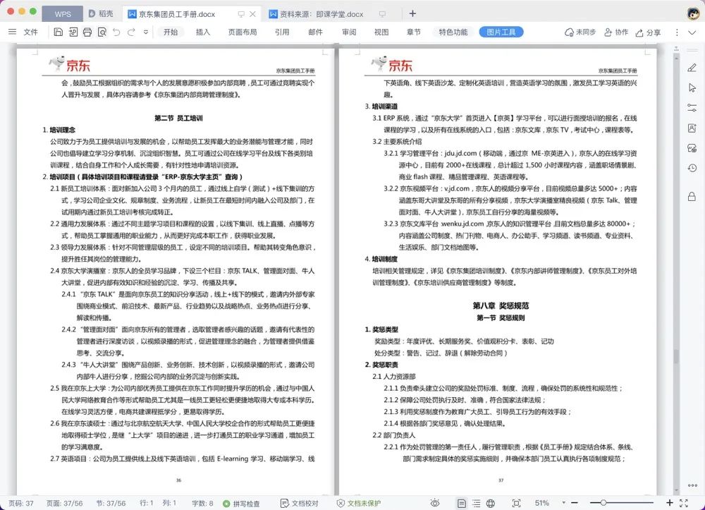Click the 未同步 cloud sync button
Viewport: 705px width, 510px height.
coord(580,32)
